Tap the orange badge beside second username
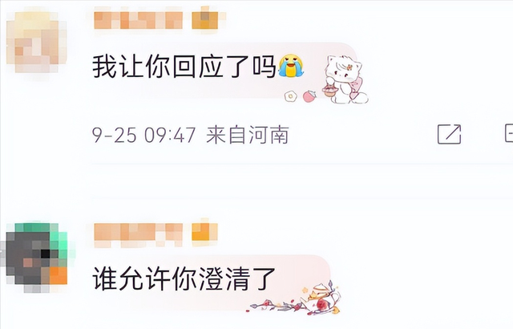The image size is (513, 329). pos(205,232)
